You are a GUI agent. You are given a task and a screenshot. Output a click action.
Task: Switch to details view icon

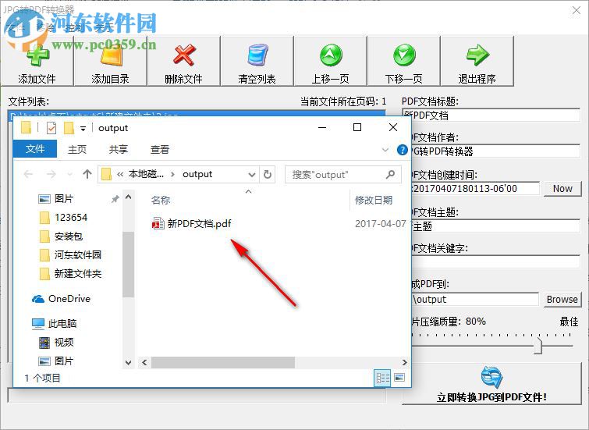[383, 378]
